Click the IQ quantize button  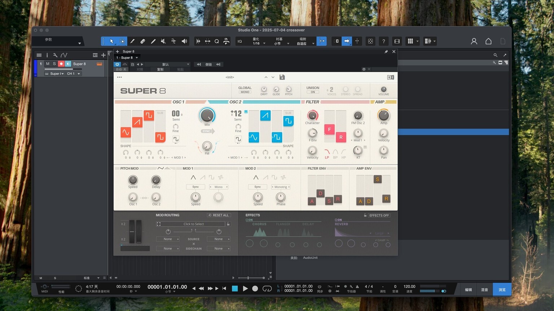coord(239,41)
